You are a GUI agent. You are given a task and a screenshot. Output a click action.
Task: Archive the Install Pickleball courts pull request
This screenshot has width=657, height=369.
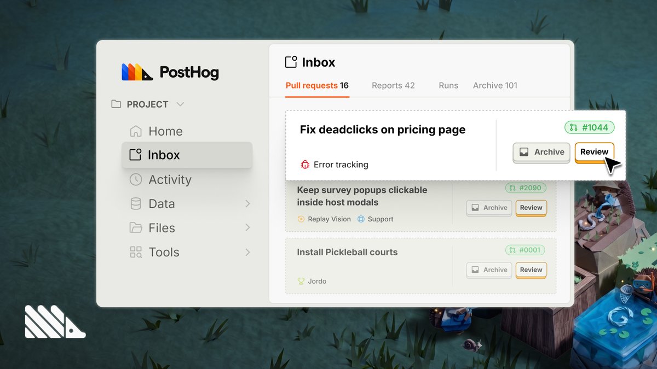(489, 270)
